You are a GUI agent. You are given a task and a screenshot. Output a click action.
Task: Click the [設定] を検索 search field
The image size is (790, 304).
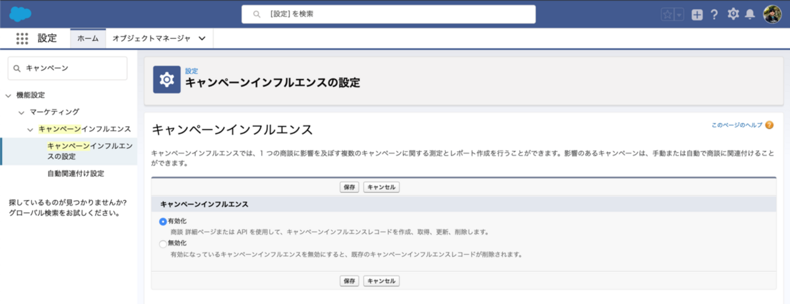388,14
